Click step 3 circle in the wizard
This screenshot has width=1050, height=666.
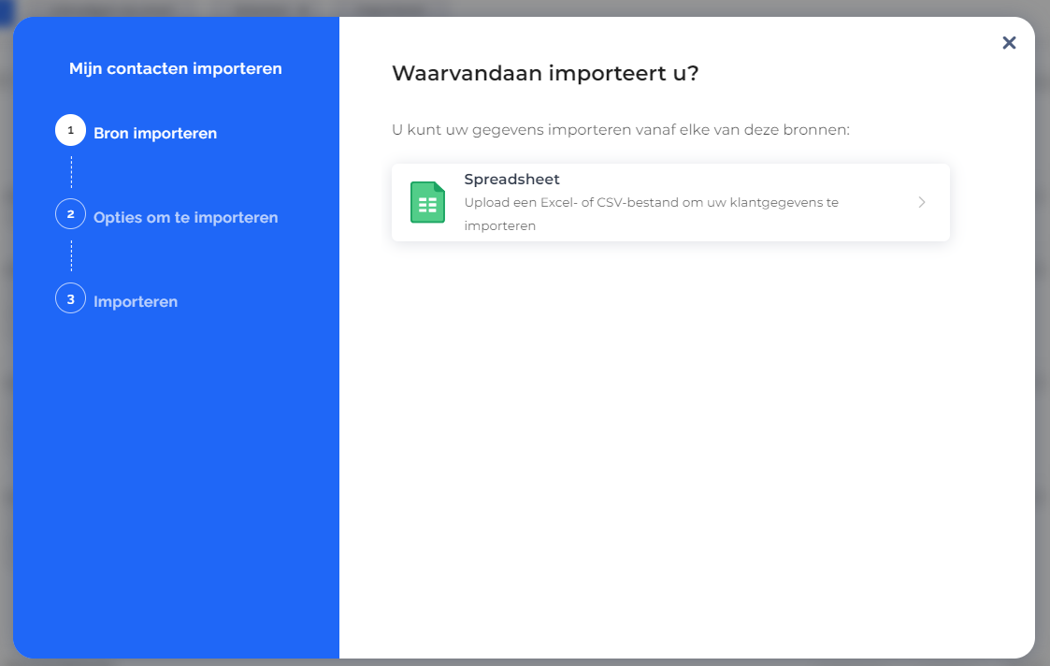(70, 298)
